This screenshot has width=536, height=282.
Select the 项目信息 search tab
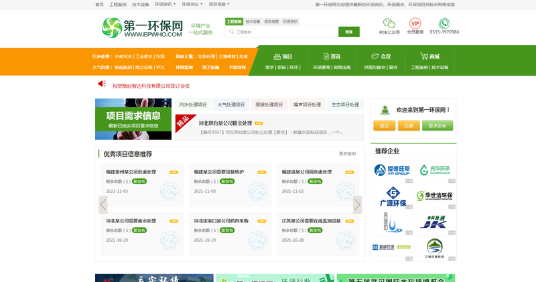(272, 21)
